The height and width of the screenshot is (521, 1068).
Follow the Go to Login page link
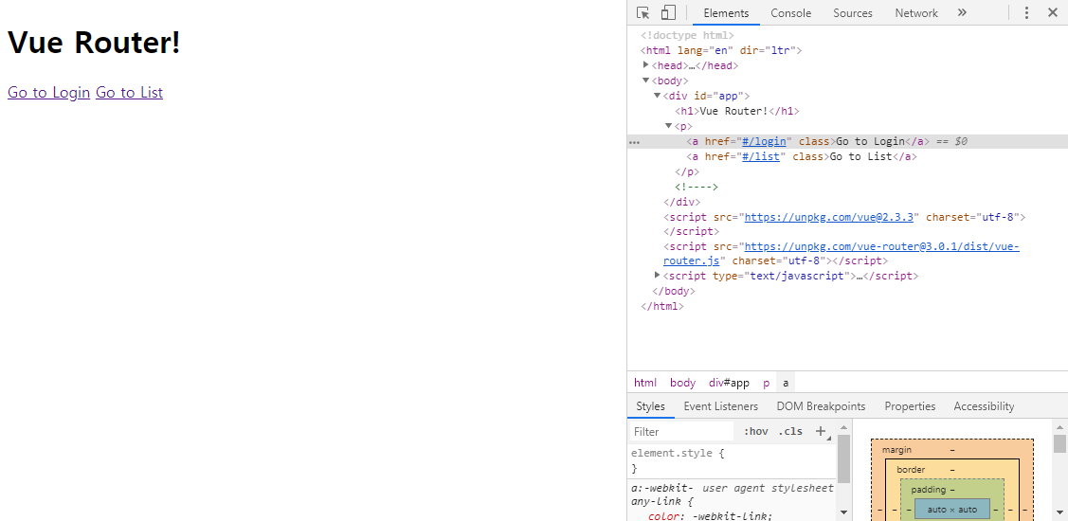pos(49,92)
